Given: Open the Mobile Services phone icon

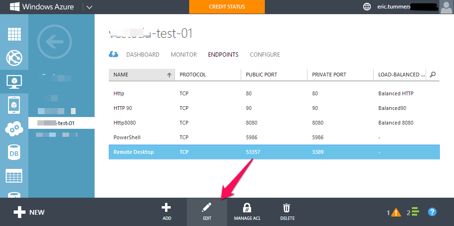Looking at the screenshot, I should 14,105.
